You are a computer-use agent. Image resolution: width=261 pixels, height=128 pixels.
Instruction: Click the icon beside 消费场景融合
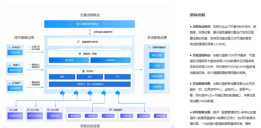pyautogui.click(x=149, y=47)
